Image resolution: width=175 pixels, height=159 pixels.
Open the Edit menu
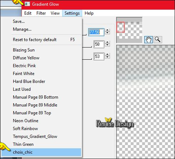28,13
